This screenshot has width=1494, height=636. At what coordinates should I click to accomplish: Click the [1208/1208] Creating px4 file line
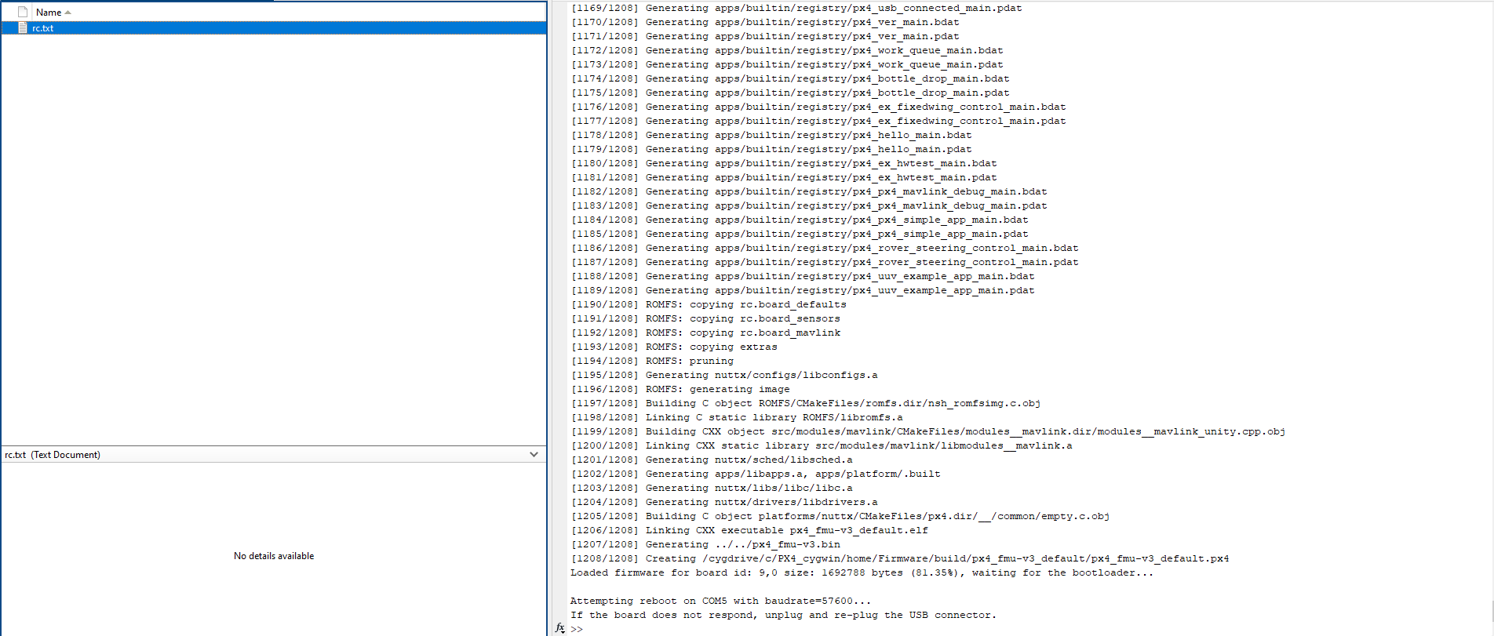pos(900,558)
